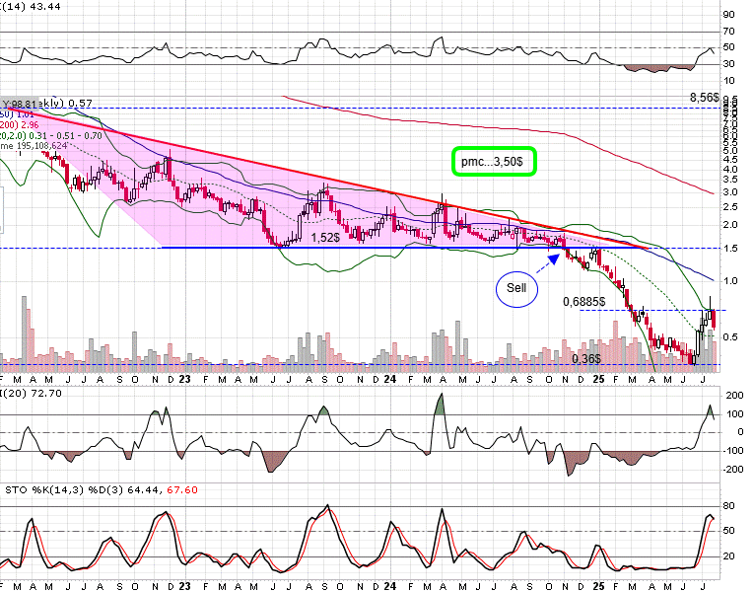Click the 90 value on RSI scale
This screenshot has width=754, height=592.
tap(728, 15)
